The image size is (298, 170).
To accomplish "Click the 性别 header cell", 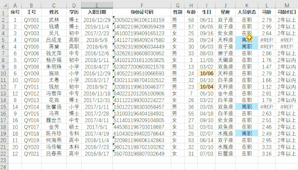I will coord(178,12).
